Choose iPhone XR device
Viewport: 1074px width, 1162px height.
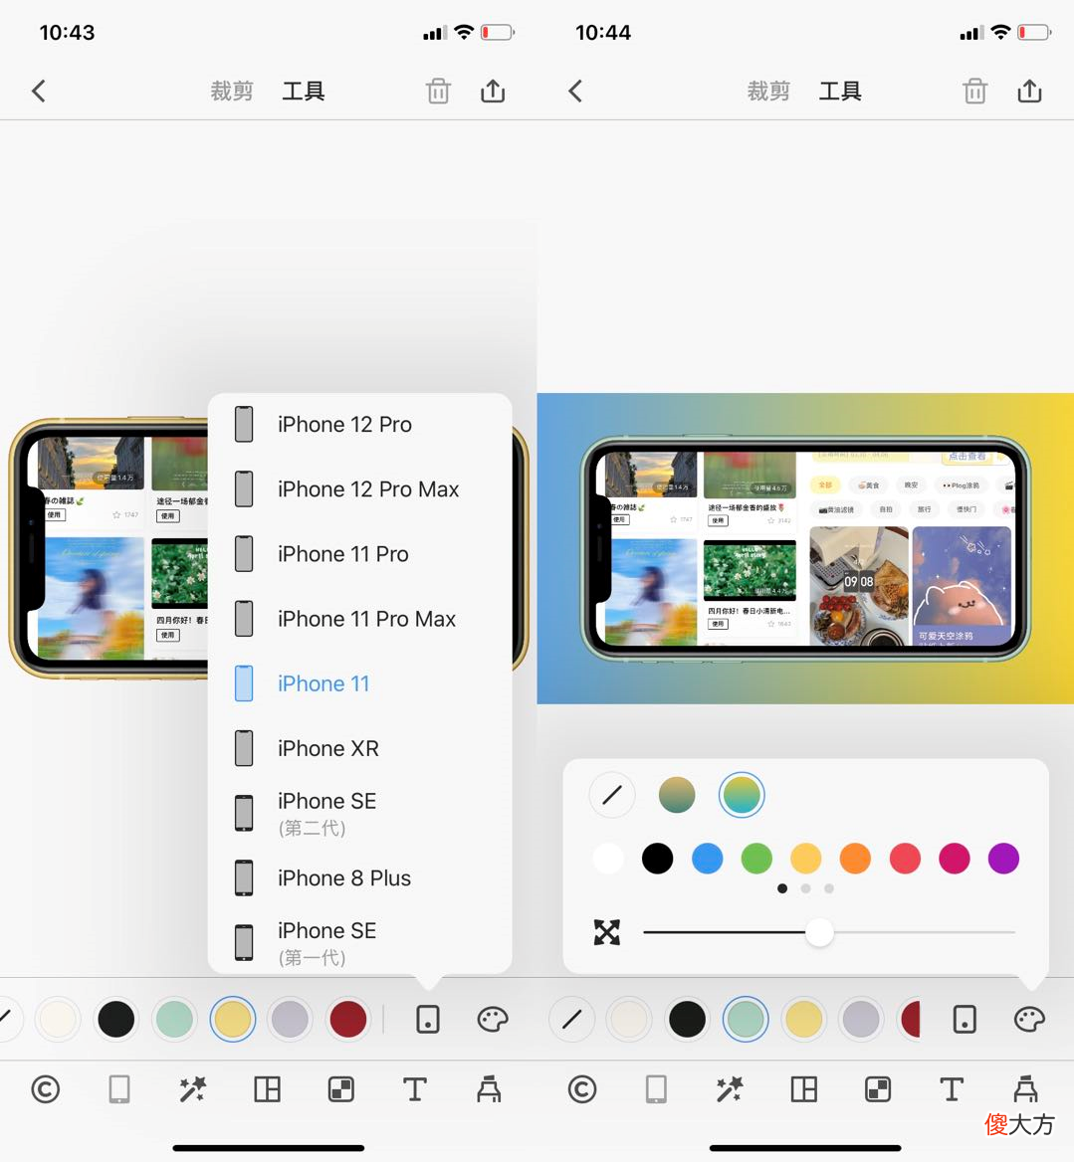(360, 748)
